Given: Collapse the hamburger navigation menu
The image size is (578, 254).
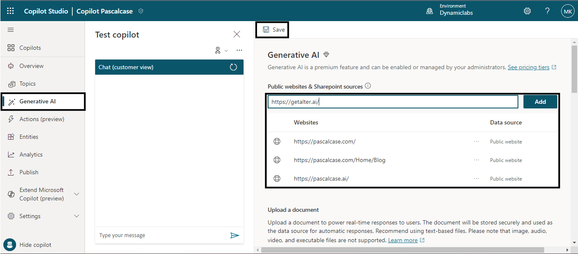Looking at the screenshot, I should point(11,30).
